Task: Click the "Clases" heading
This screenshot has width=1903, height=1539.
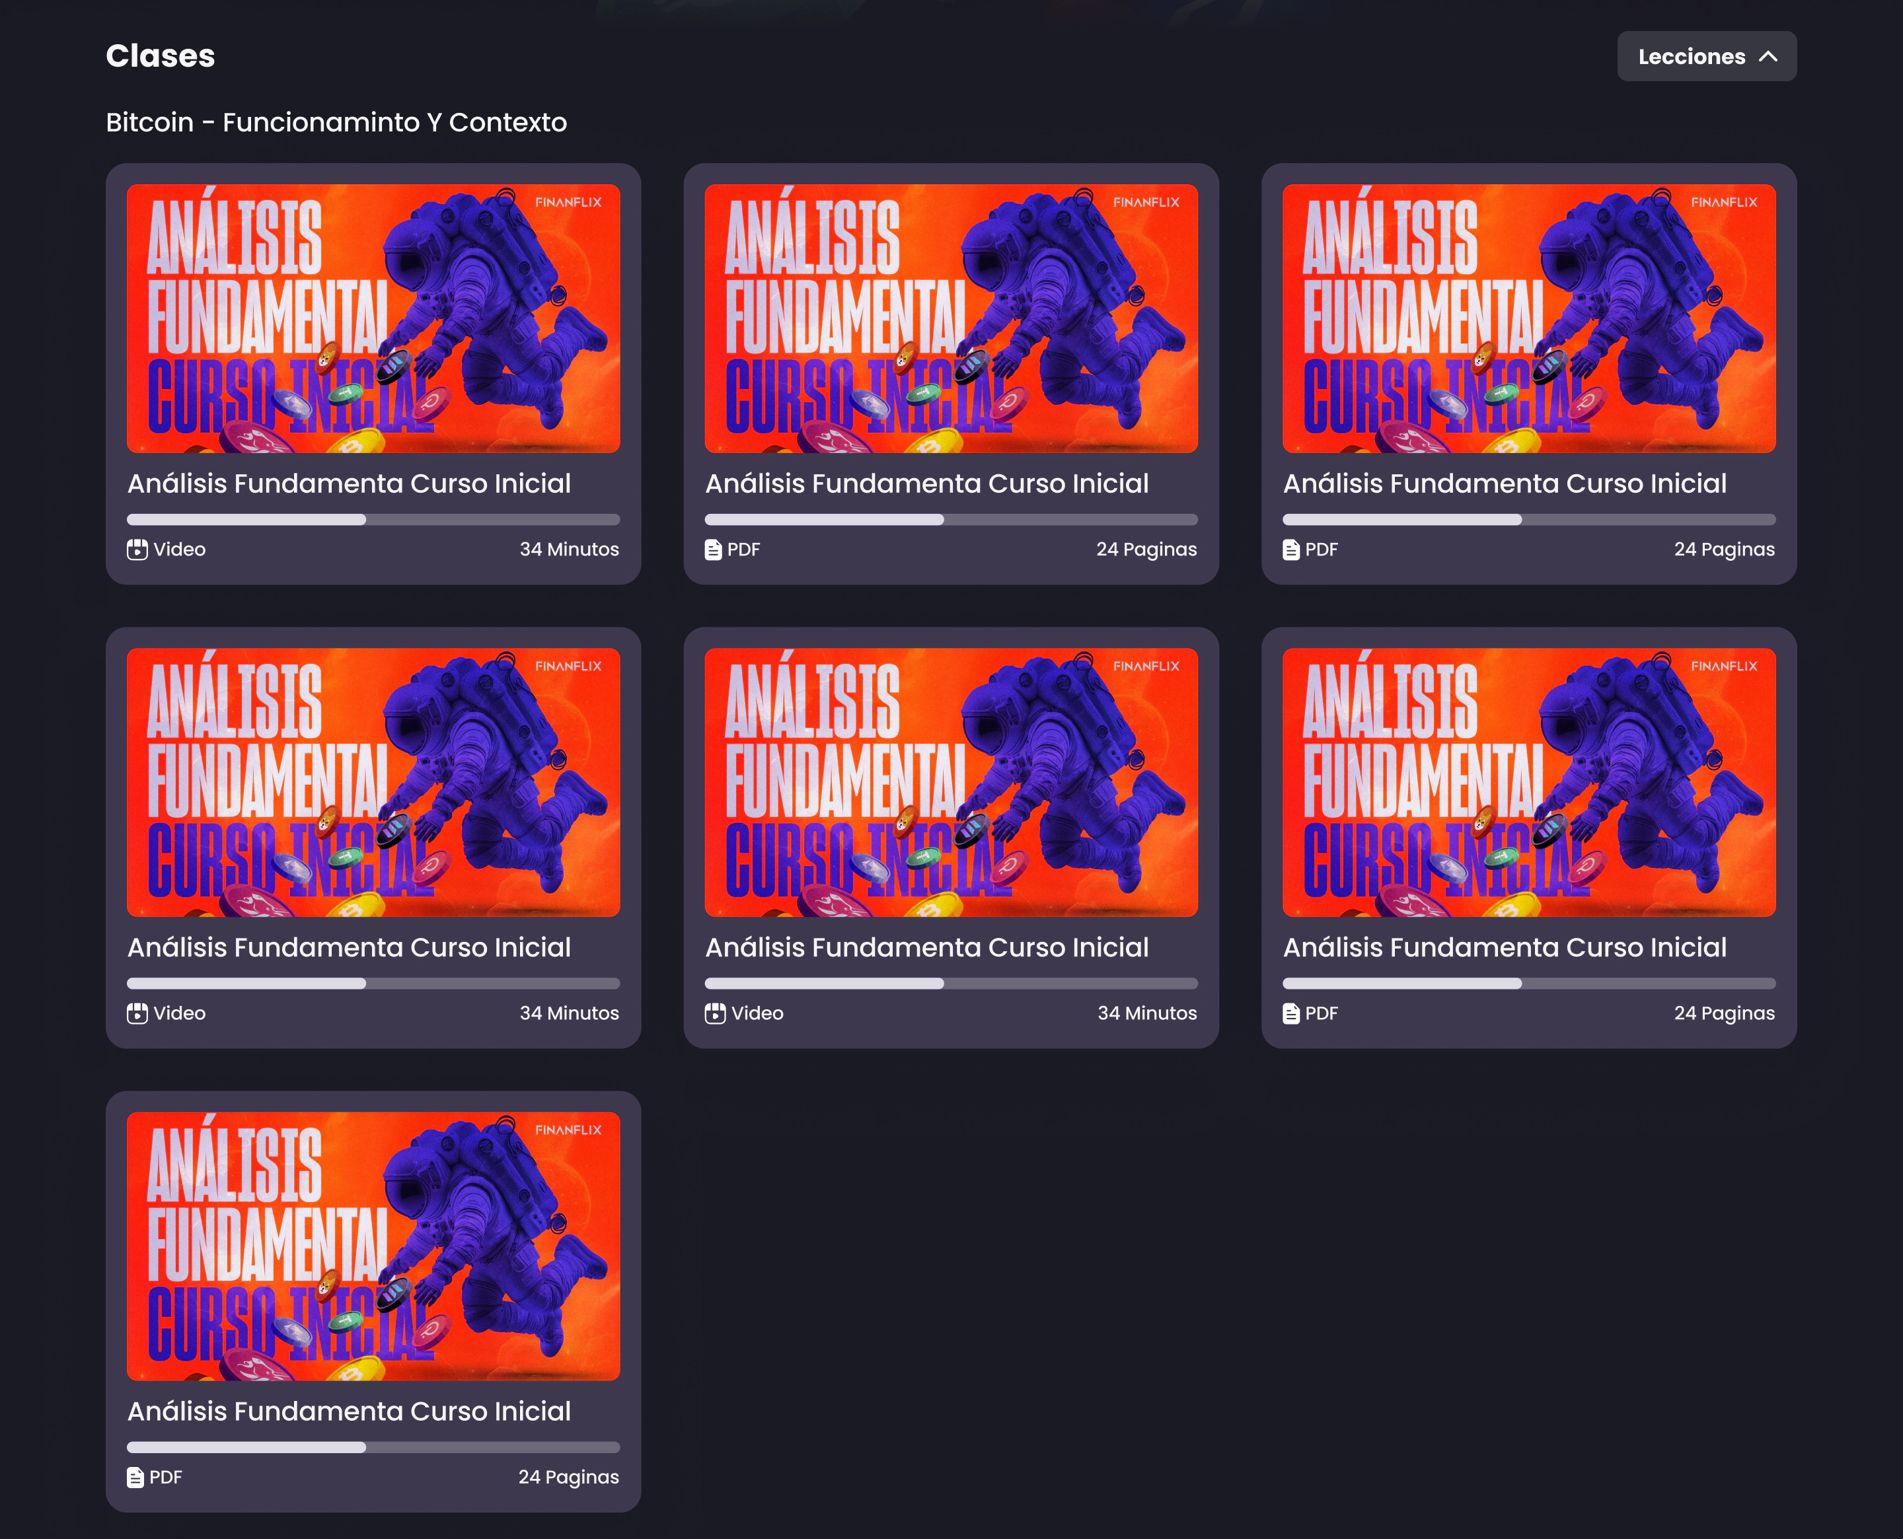Action: (161, 56)
